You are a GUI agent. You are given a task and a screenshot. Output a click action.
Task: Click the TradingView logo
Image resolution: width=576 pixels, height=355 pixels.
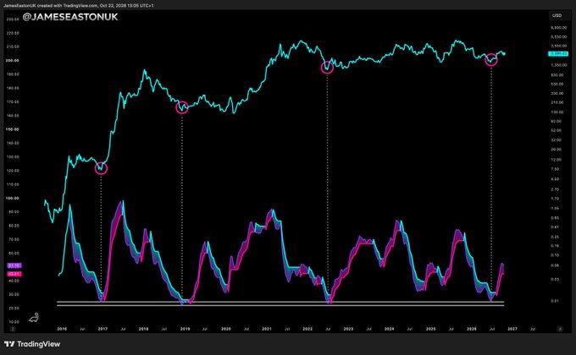[32, 344]
